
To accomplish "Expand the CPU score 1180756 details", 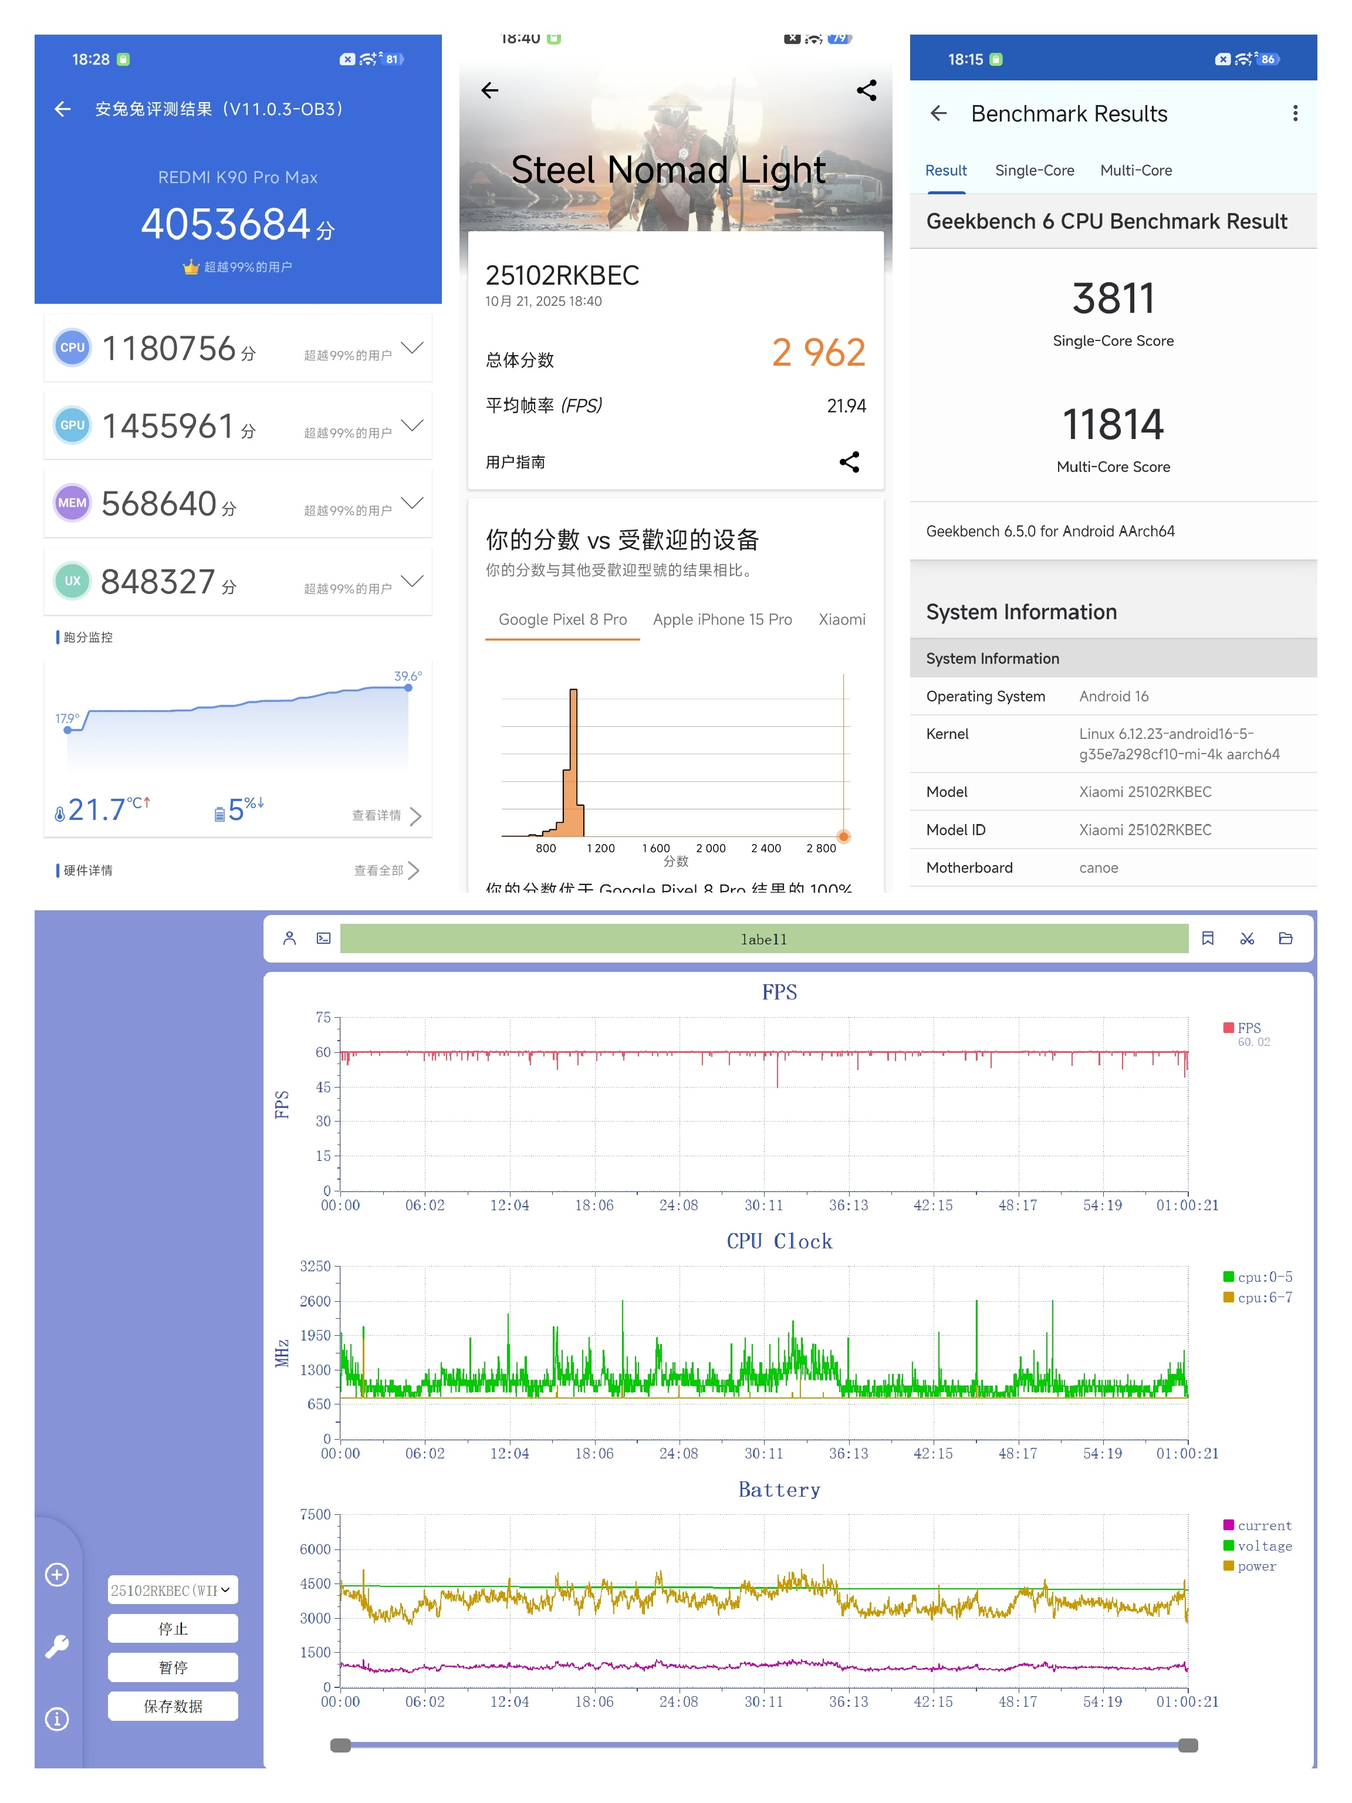I will click(413, 348).
